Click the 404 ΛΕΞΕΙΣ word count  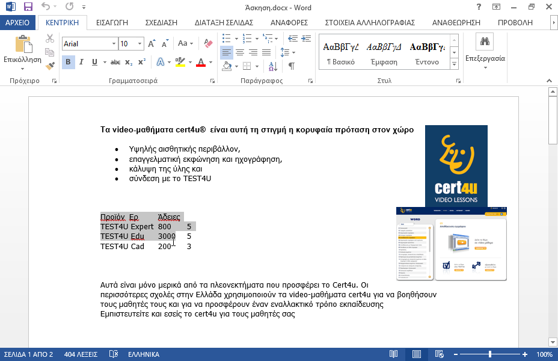(x=81, y=354)
